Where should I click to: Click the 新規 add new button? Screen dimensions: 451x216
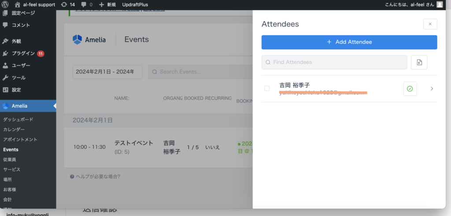point(108,4)
